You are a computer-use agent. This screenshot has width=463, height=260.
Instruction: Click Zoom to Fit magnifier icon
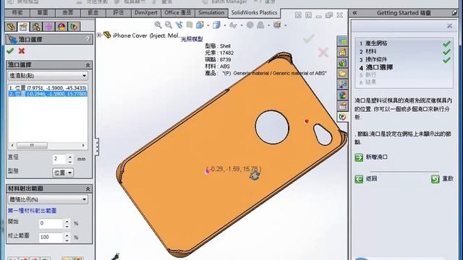158,25
